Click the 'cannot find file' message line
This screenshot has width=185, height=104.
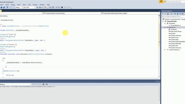point(28,87)
